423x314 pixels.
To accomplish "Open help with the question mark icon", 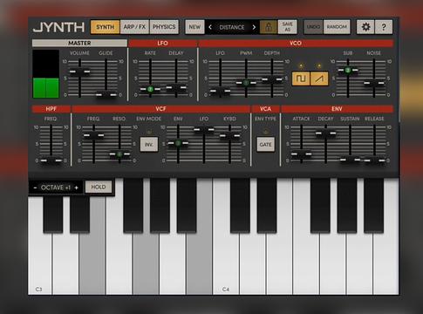I will click(384, 27).
